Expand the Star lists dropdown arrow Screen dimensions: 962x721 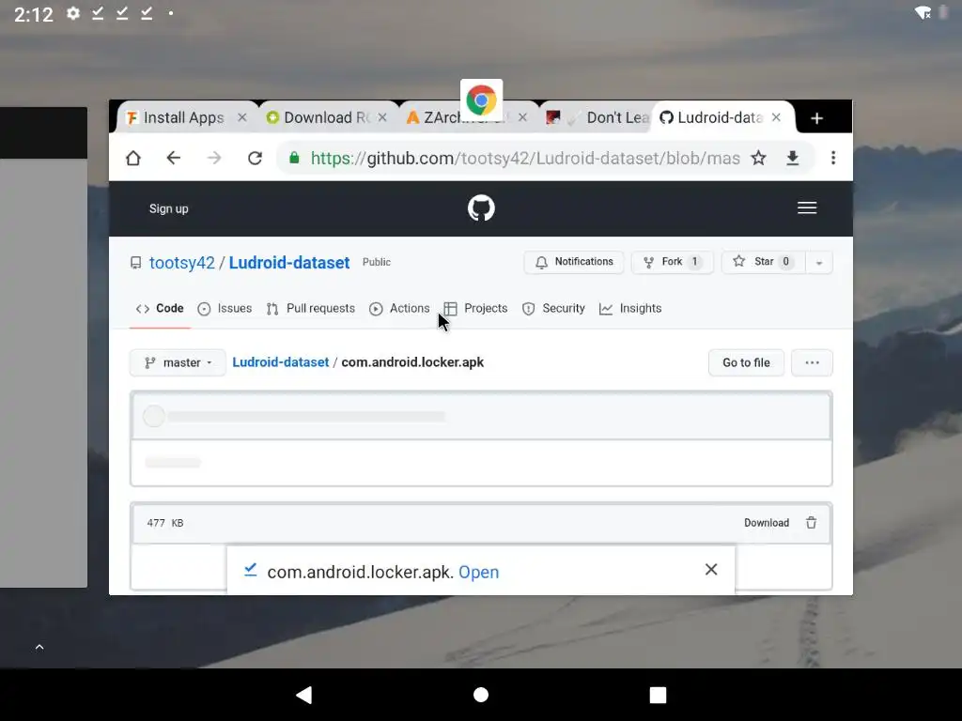(x=819, y=263)
